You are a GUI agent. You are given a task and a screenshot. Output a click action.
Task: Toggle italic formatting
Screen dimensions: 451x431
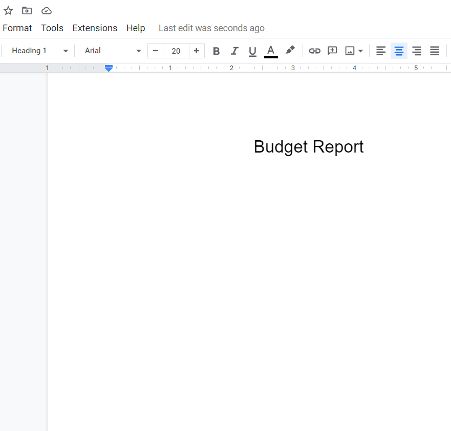[234, 51]
